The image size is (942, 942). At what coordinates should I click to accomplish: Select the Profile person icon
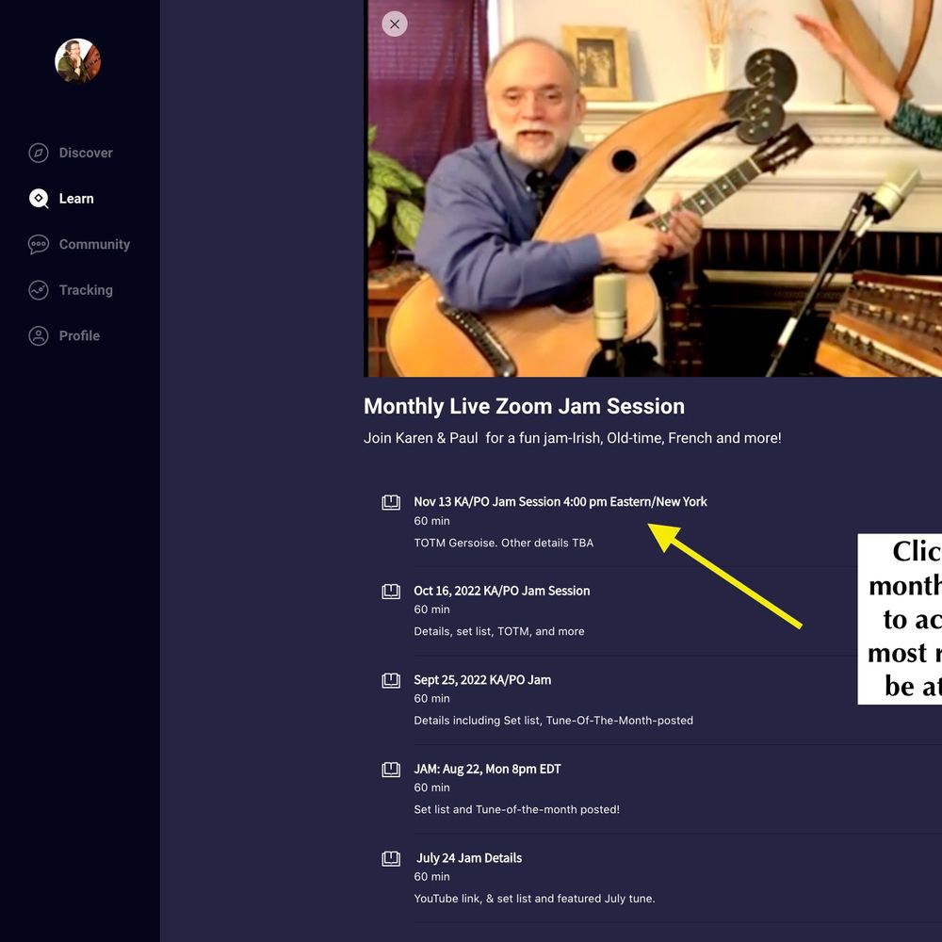[x=38, y=335]
